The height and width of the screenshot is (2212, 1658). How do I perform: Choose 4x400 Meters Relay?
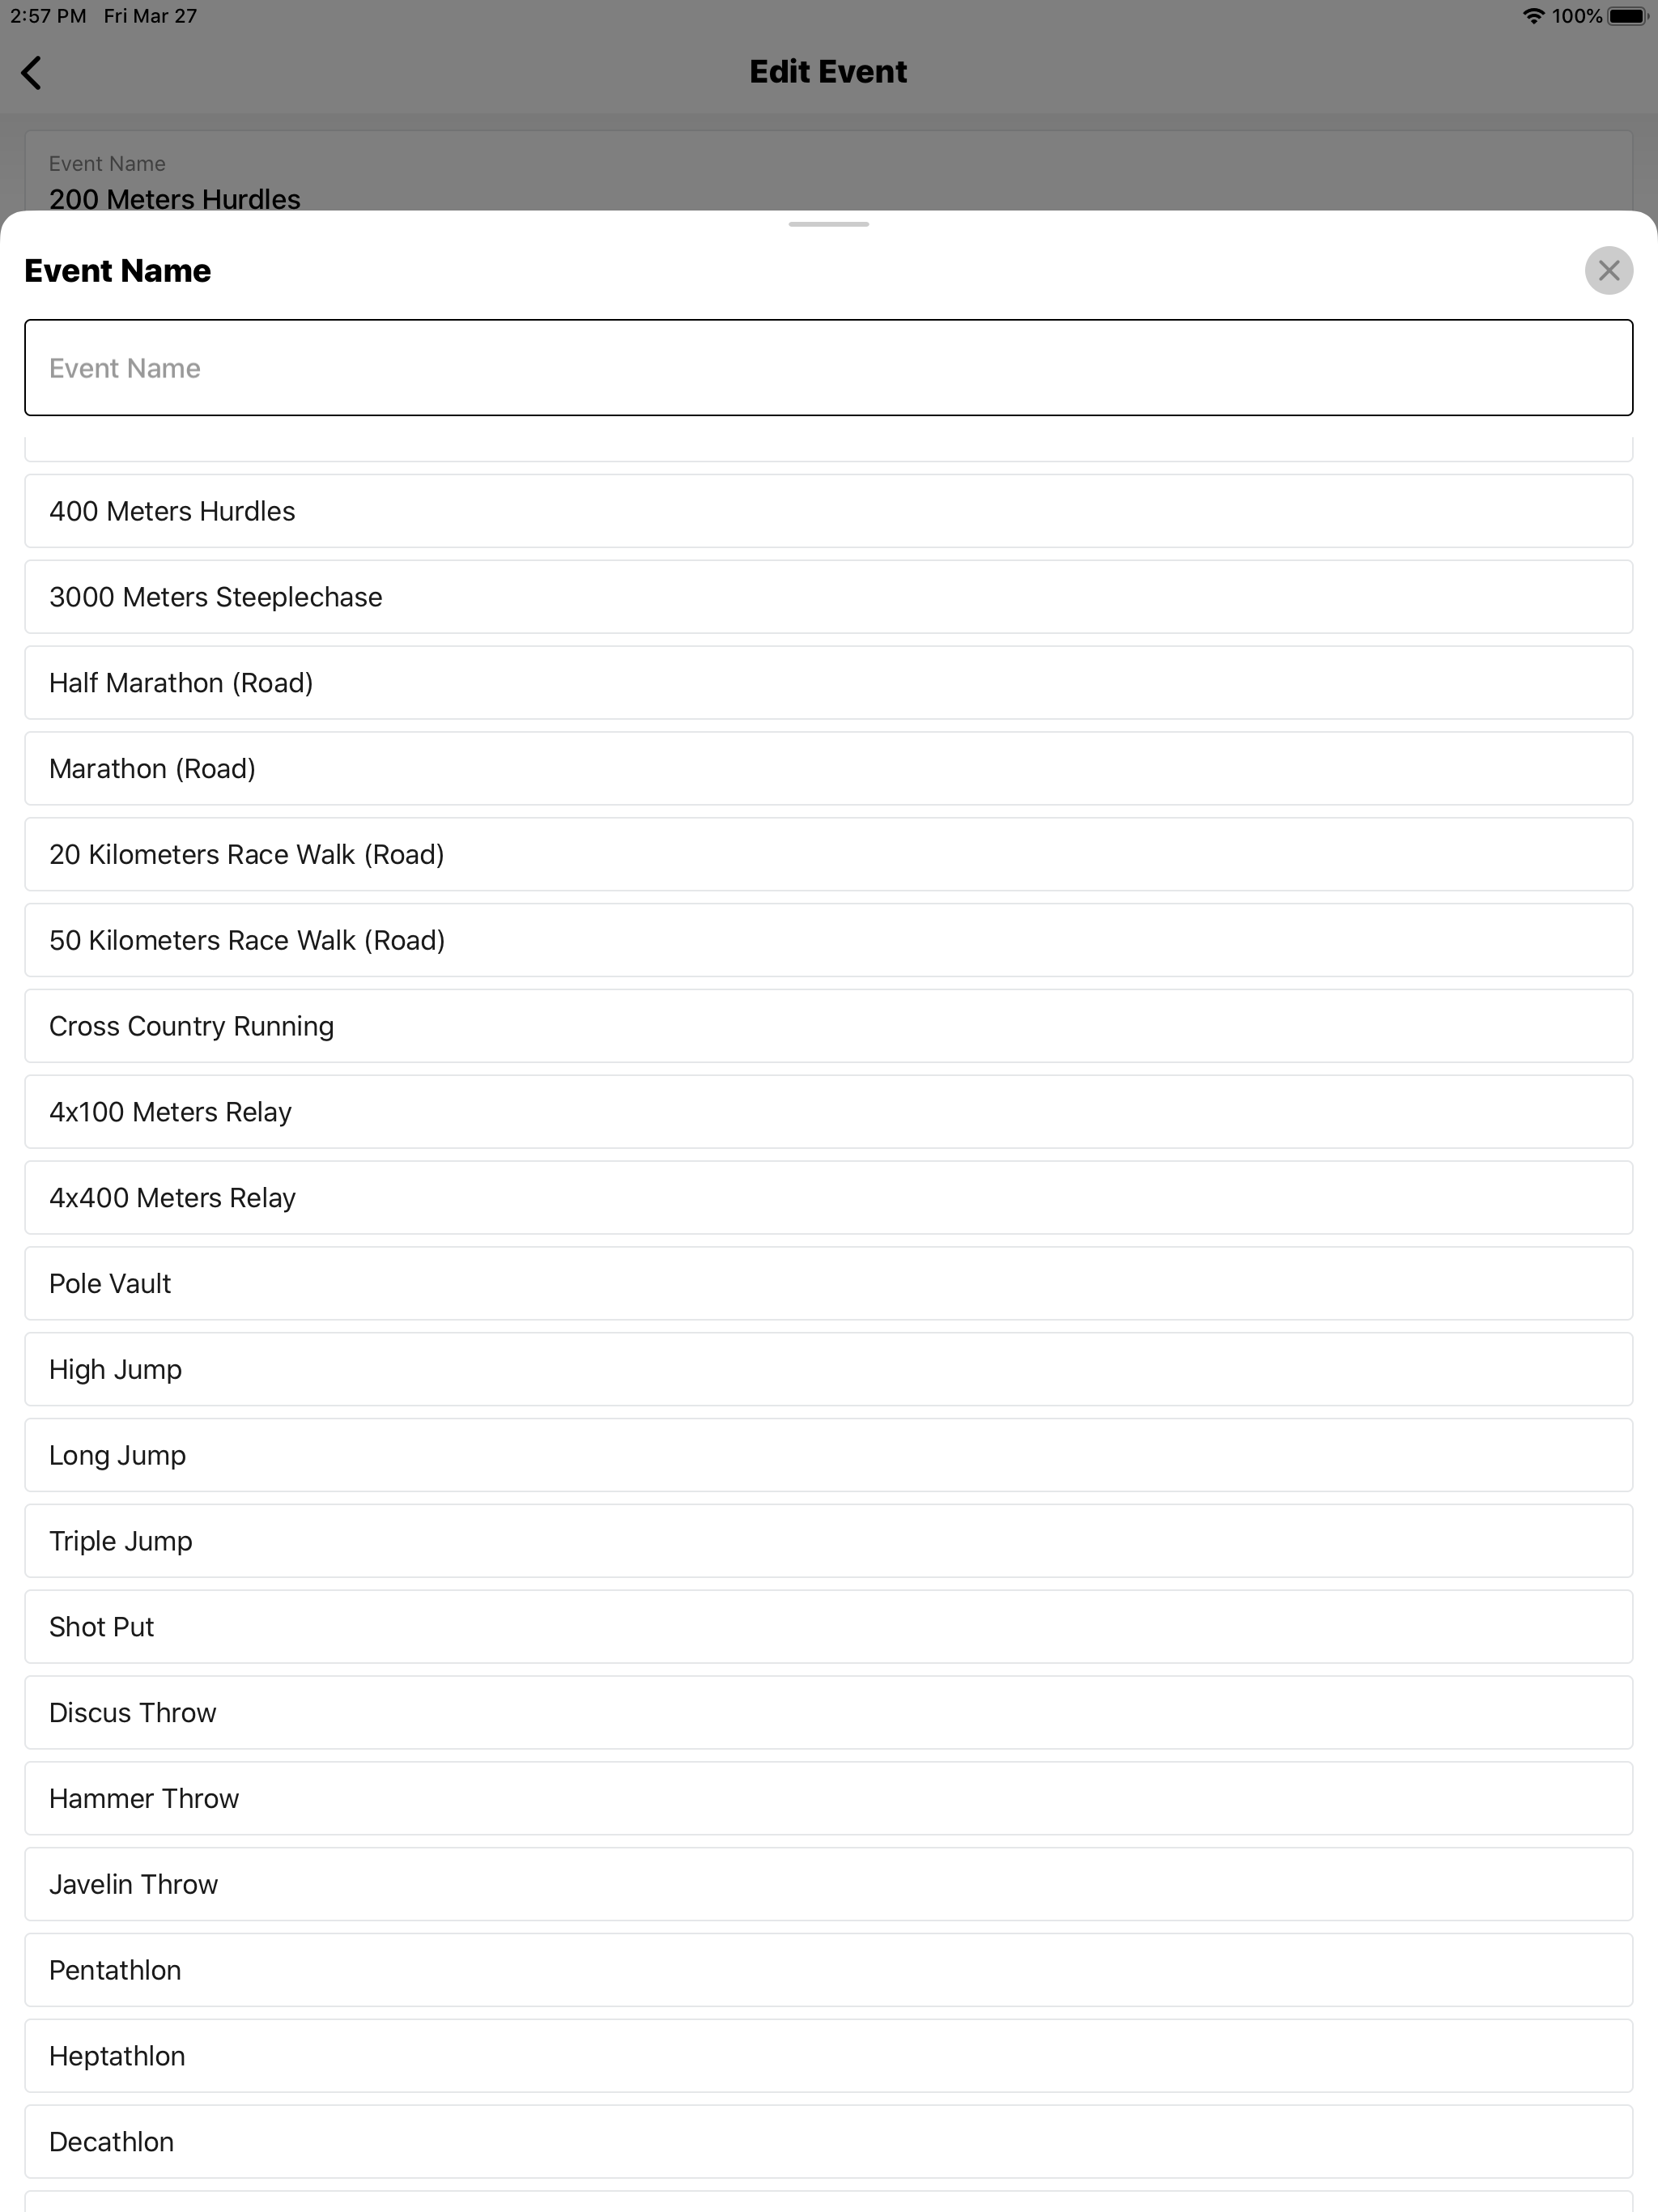click(x=828, y=1198)
